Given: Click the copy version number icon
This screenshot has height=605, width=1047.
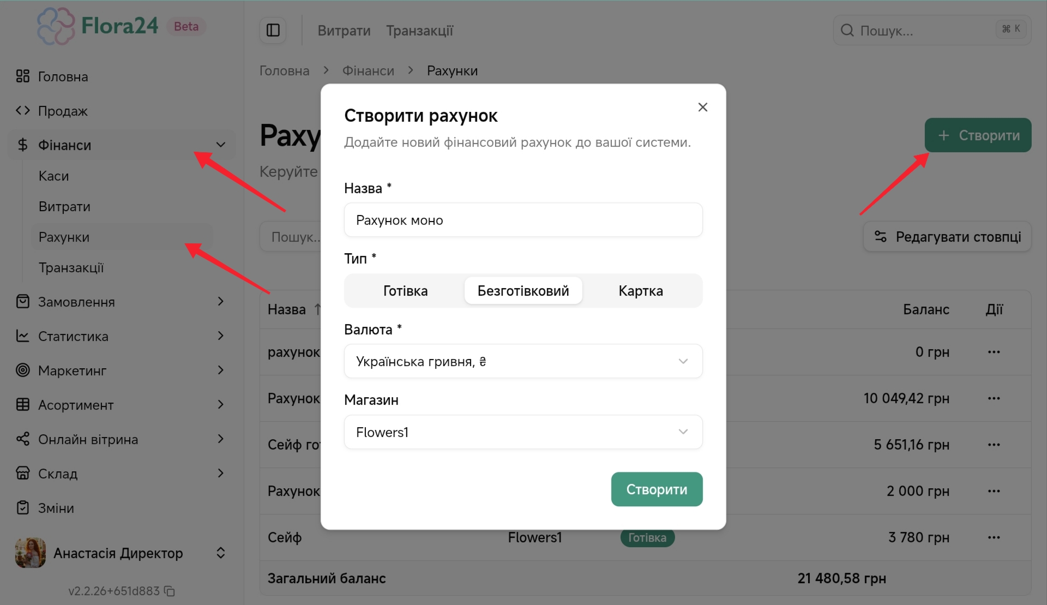Looking at the screenshot, I should click(x=170, y=591).
